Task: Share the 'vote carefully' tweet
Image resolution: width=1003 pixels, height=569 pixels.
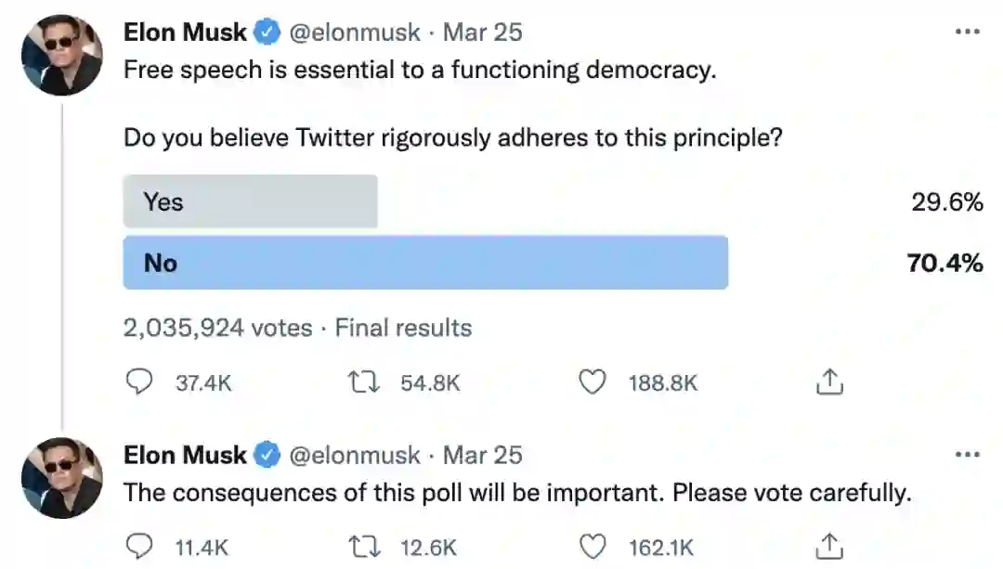Action: click(x=829, y=547)
